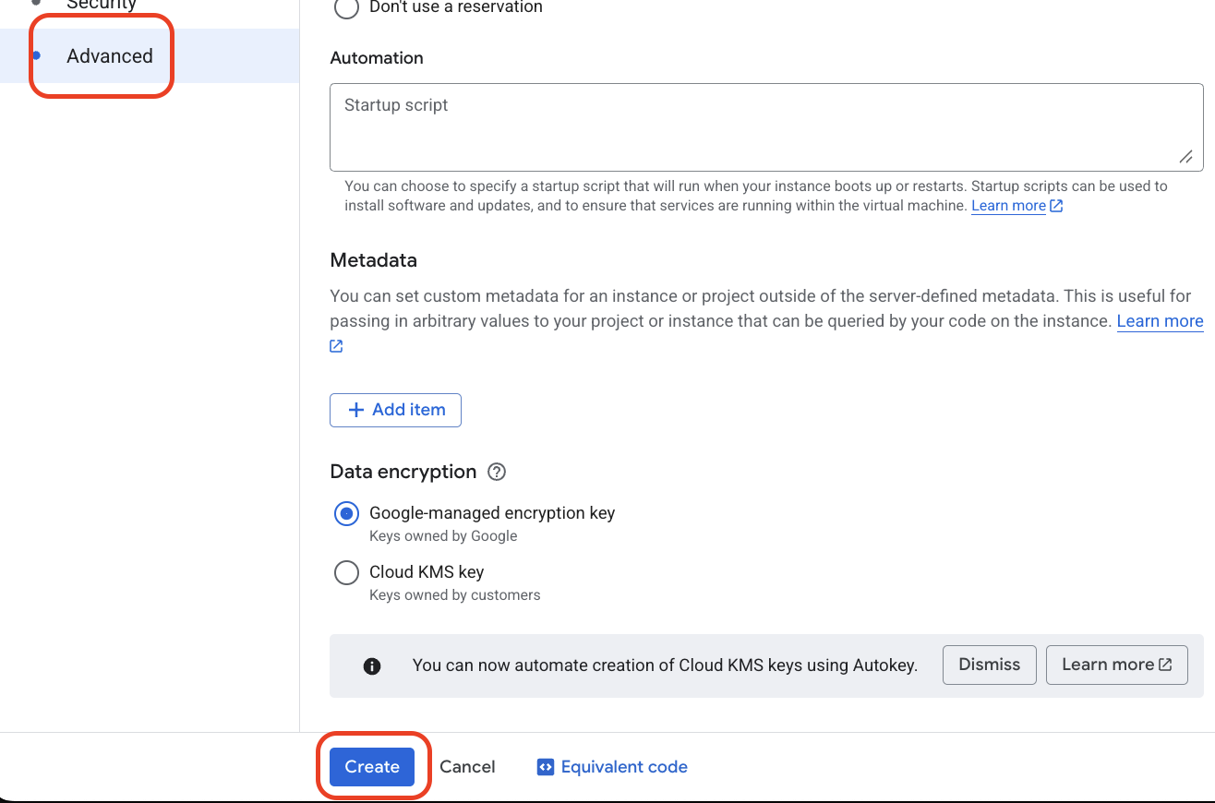Click the code brackets icon beside Equivalent code
Viewport: 1215px width, 803px height.
546,767
